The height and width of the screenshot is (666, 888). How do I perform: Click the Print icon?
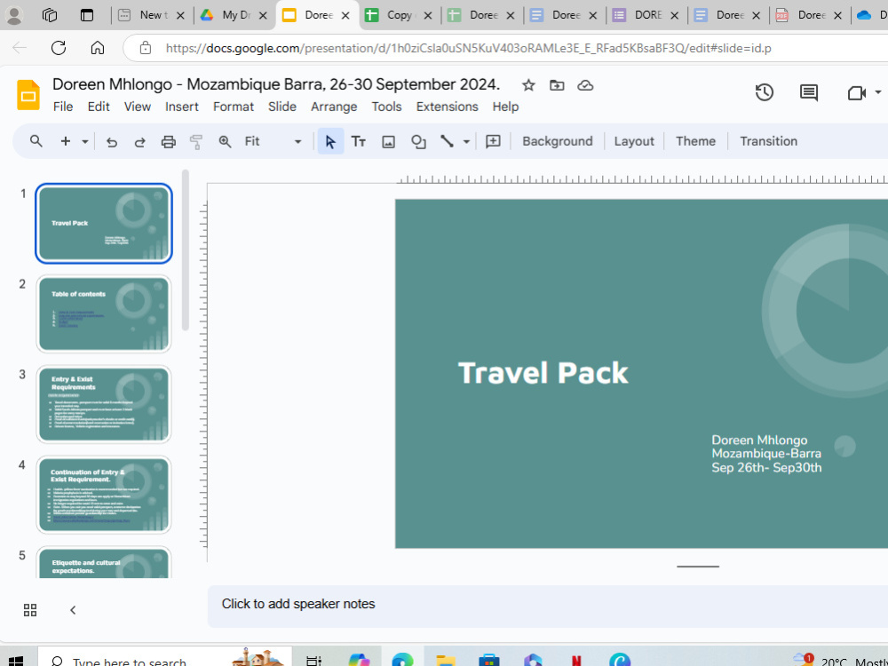click(x=168, y=141)
